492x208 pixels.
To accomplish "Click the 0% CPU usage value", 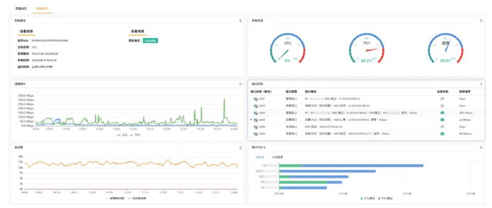I will [x=288, y=60].
